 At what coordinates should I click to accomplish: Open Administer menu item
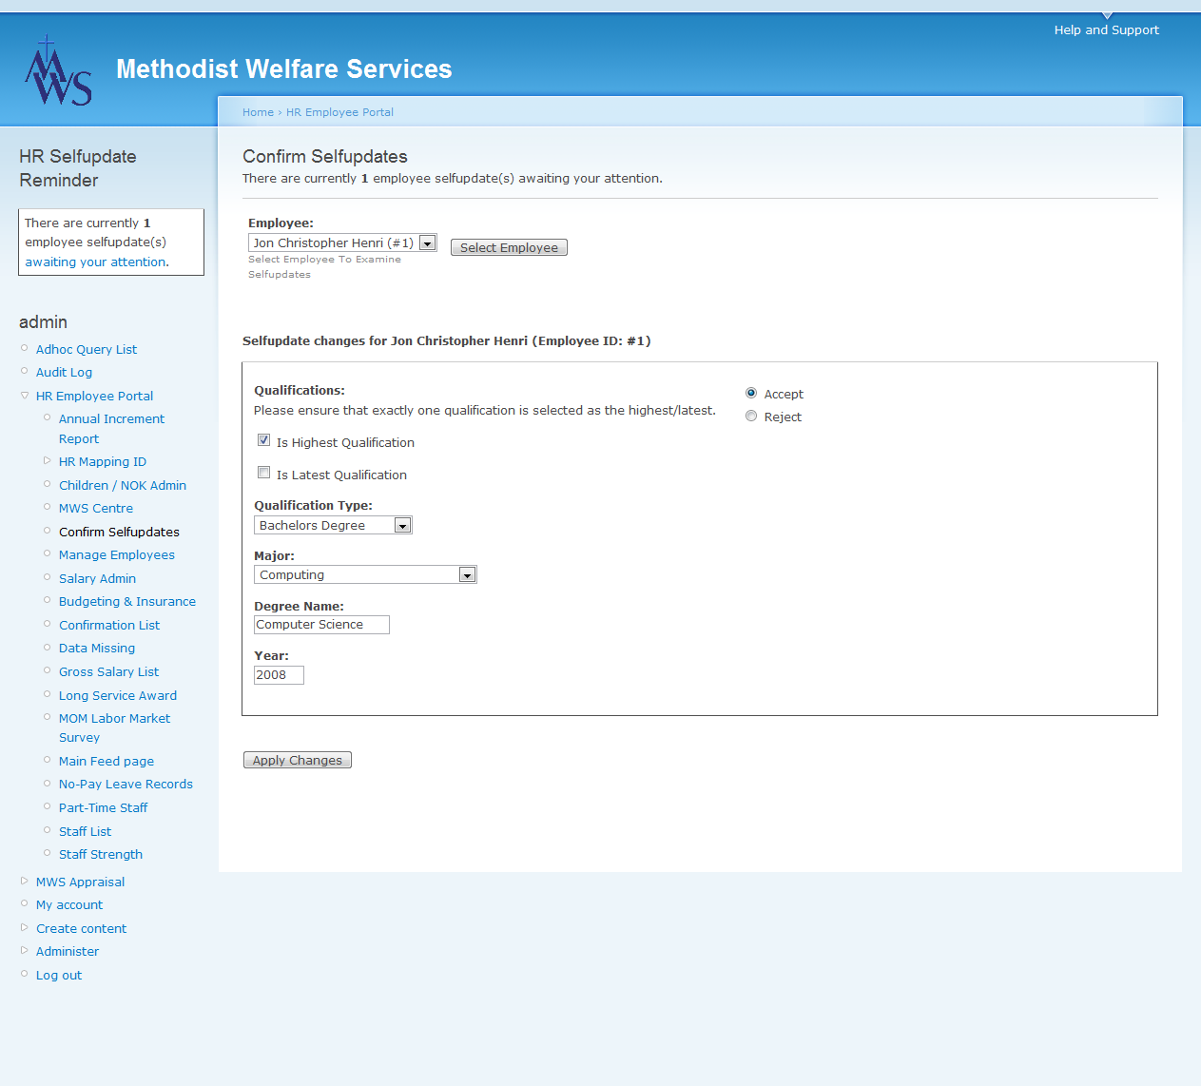point(68,951)
